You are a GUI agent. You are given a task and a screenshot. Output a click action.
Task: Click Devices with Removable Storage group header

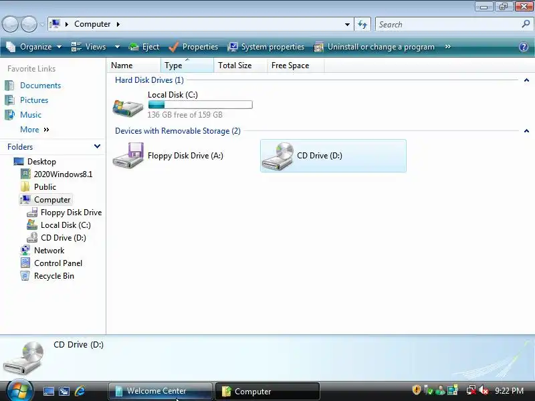tap(178, 131)
